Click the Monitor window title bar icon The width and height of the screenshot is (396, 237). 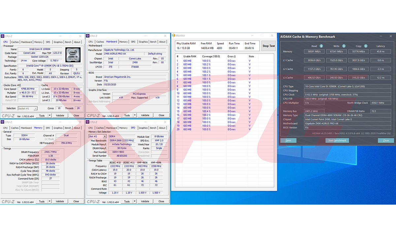(x=174, y=35)
